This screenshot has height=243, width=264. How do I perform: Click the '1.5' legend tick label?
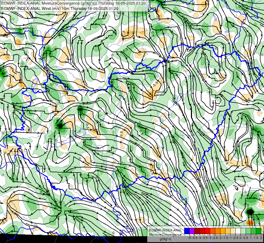click(256, 238)
